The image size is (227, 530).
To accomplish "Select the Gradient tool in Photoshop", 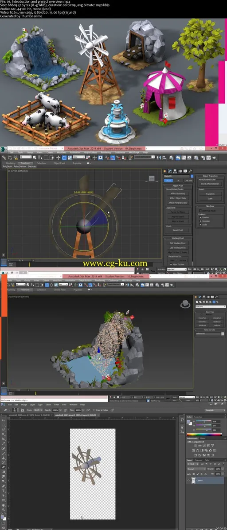I will [x=4, y=472].
